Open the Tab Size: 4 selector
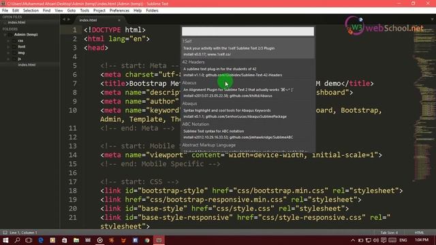Image resolution: width=436 pixels, height=245 pixels. [x=389, y=233]
